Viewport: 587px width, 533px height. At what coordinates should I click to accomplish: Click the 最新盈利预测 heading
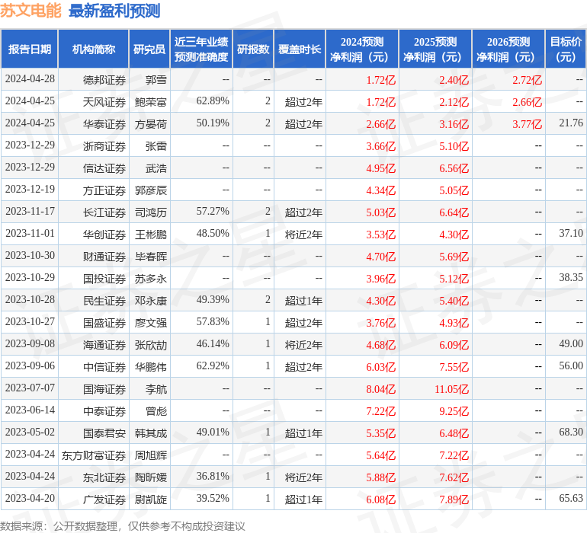(x=114, y=11)
